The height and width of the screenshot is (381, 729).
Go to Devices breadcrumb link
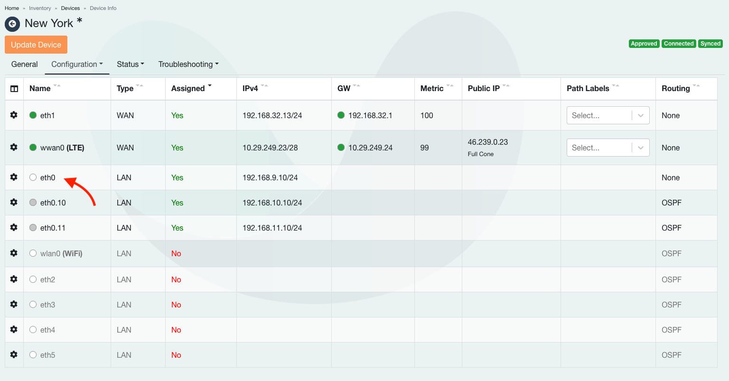pyautogui.click(x=70, y=8)
